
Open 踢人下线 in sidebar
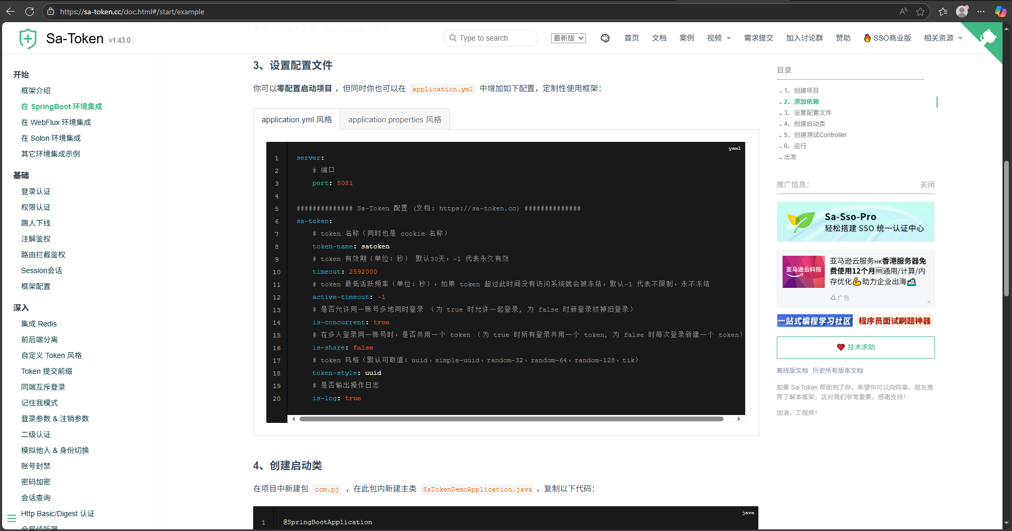point(36,223)
